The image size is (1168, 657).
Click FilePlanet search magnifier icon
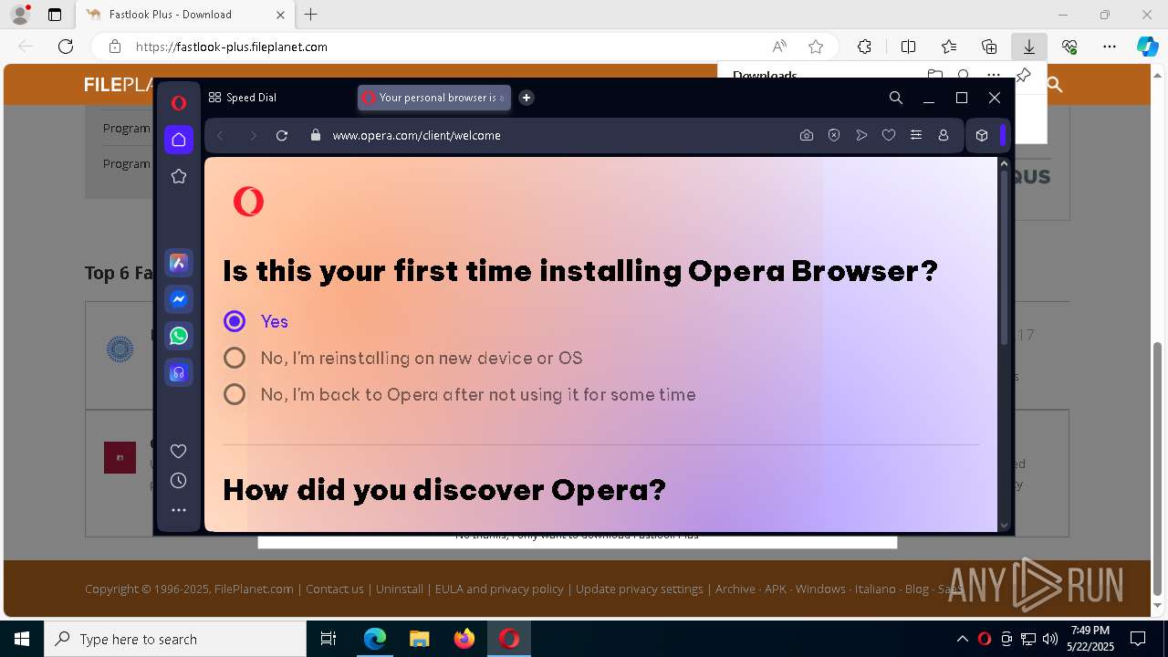1055,85
